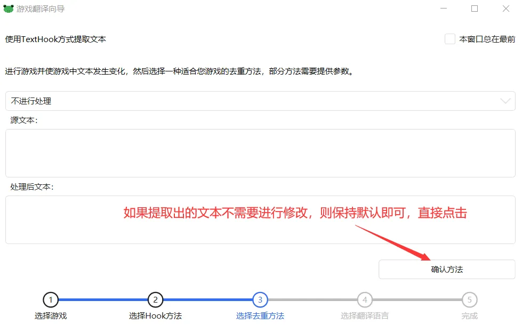
Task: Enable the 本窗口总在最前 checkbox
Action: (450, 39)
